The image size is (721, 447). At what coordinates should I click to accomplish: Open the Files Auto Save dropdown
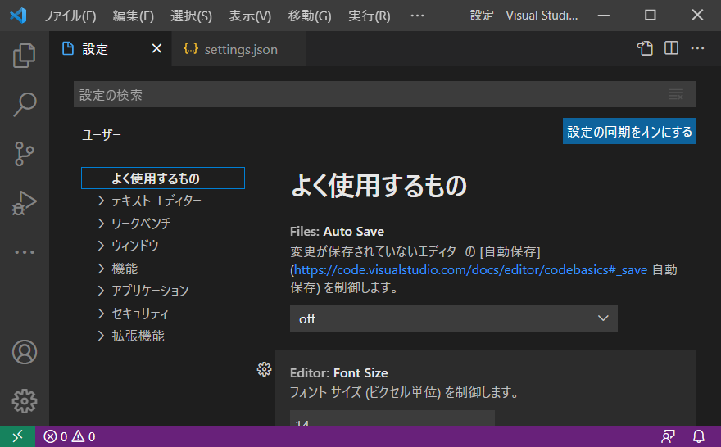pos(453,318)
